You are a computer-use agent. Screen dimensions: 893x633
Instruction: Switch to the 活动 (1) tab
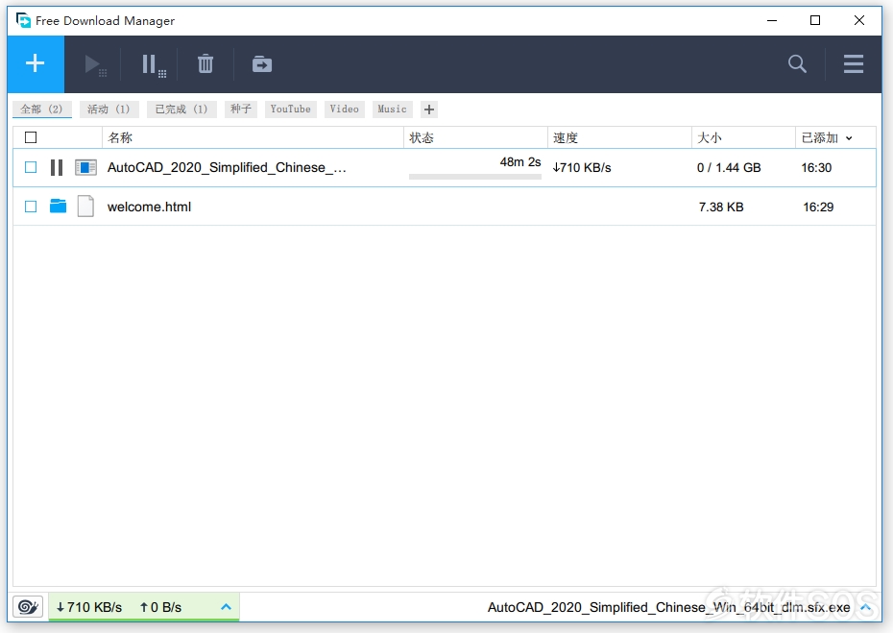[x=109, y=109]
